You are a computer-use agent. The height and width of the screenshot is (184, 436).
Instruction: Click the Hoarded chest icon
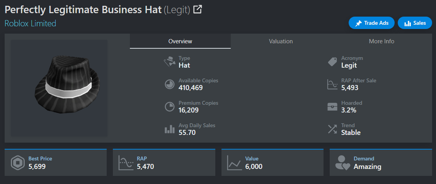(x=332, y=107)
